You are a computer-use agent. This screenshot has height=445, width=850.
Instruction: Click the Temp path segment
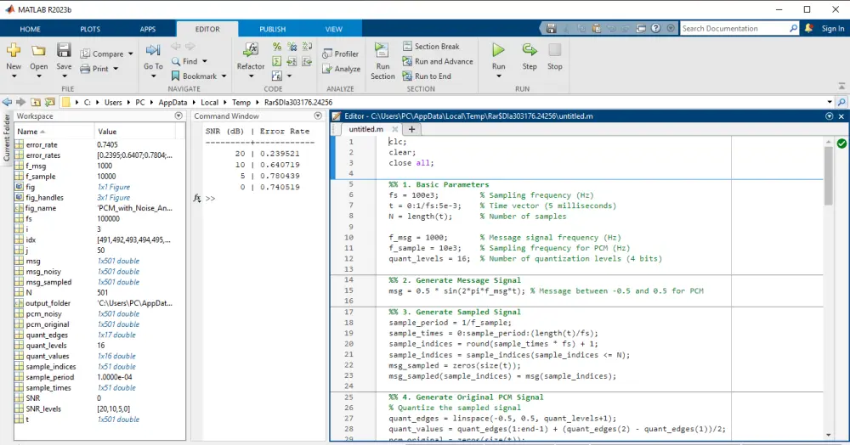241,102
